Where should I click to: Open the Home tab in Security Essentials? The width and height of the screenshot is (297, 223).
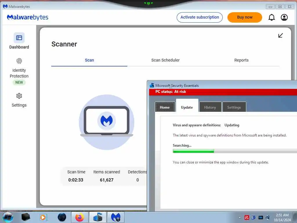click(165, 107)
